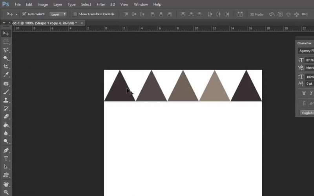Select the Rectangular Marquee tool
This screenshot has height=196, width=314.
(6, 42)
